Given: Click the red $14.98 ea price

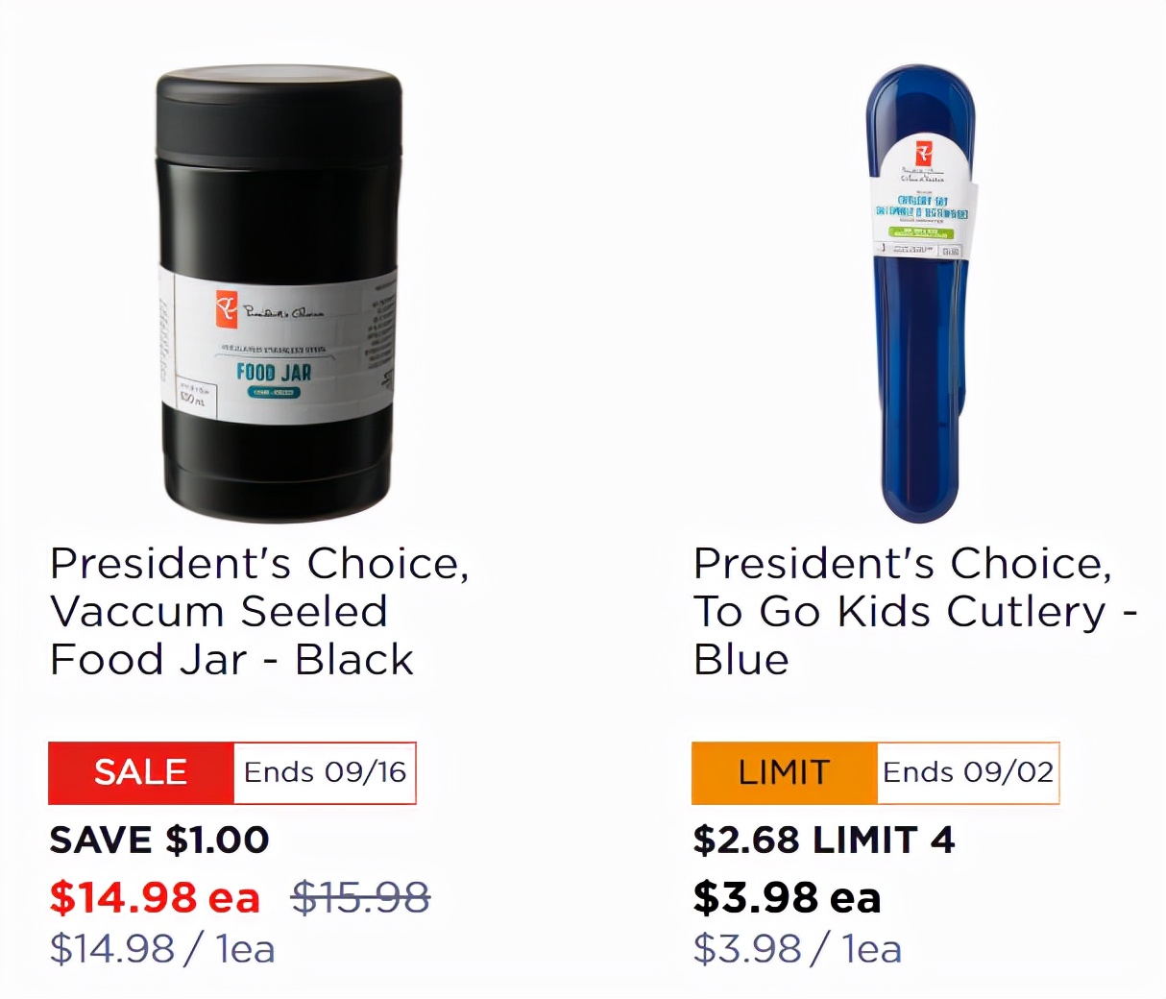Looking at the screenshot, I should [155, 898].
